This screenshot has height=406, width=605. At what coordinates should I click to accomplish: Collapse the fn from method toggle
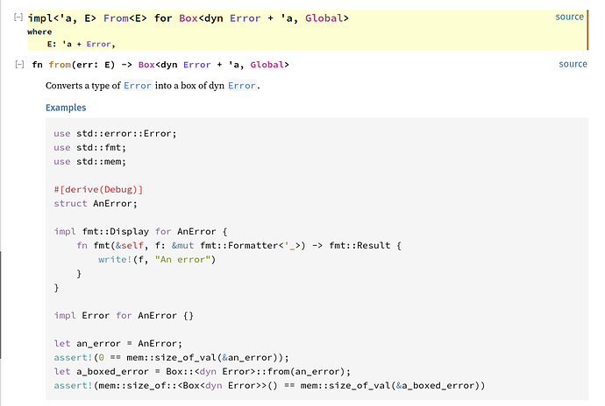[19, 65]
